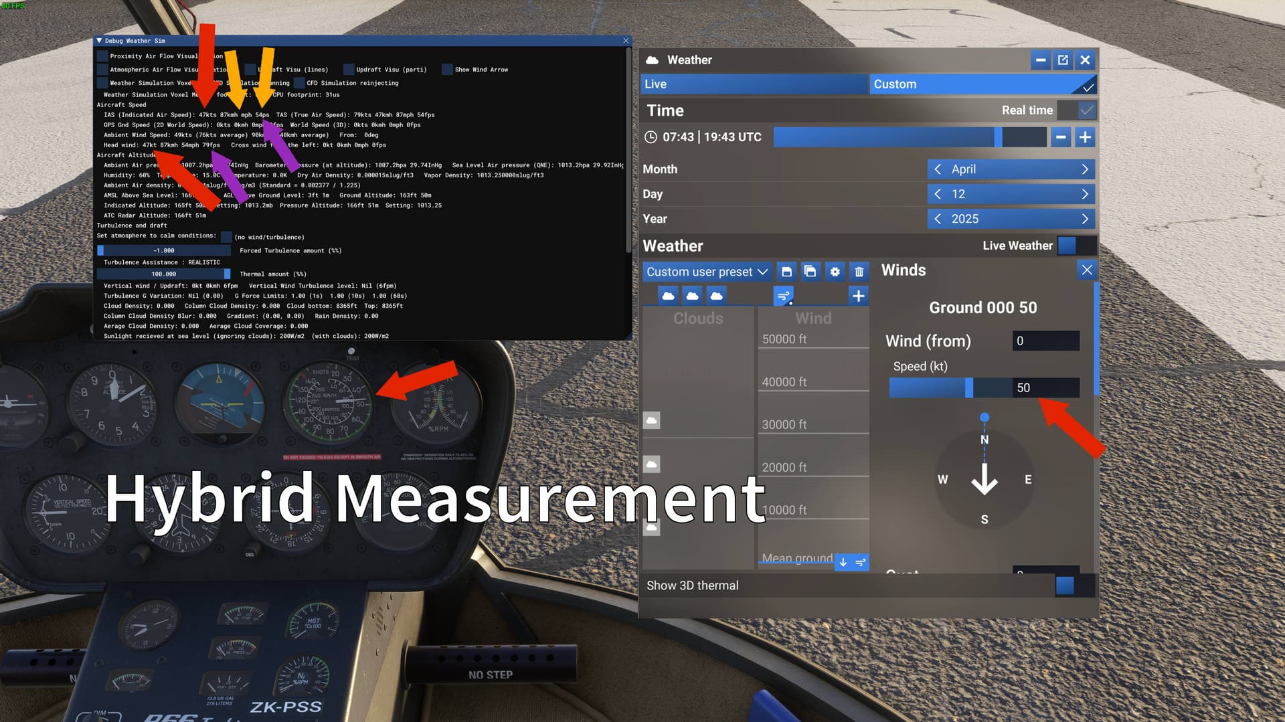Switch to the Custom weather tab
The width and height of the screenshot is (1285, 722).
pos(983,84)
